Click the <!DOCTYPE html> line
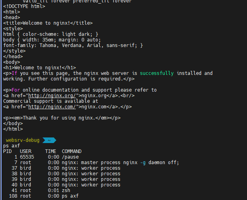Viewport: 247px width, 200px height. pos(24,6)
